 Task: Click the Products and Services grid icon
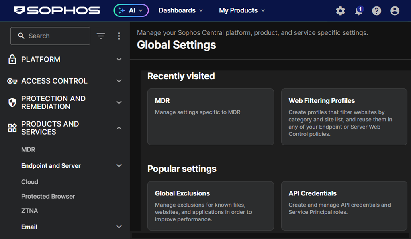[x=12, y=128]
